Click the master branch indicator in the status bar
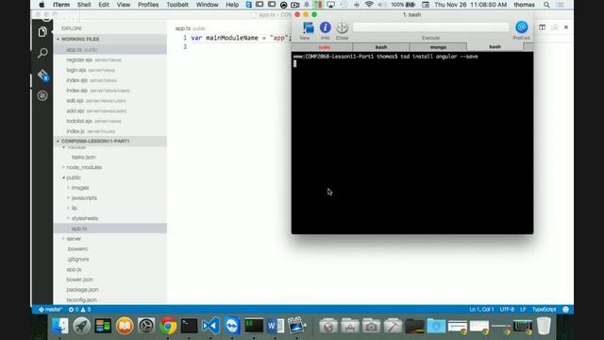Screen dimensions: 604x340 [50, 310]
